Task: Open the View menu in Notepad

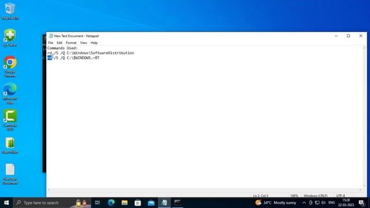Action: click(83, 43)
